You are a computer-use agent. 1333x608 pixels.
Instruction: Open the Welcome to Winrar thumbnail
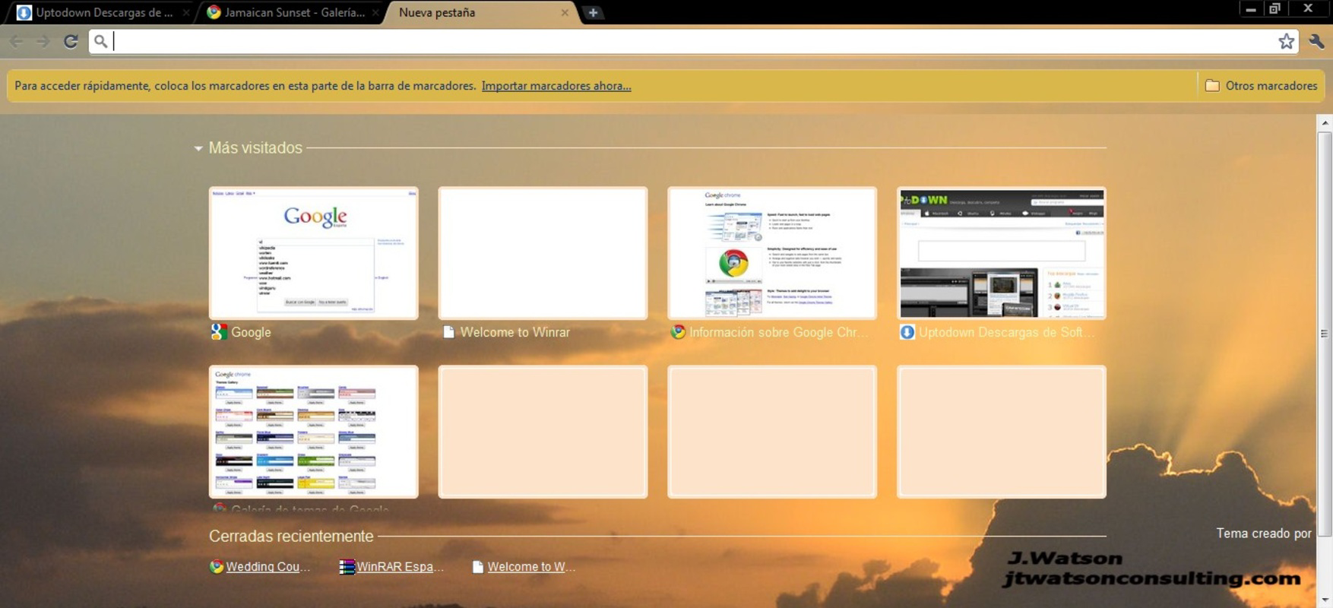tap(543, 253)
